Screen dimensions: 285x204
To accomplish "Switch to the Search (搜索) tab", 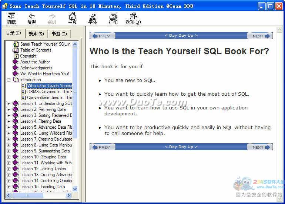I will (x=36, y=34).
